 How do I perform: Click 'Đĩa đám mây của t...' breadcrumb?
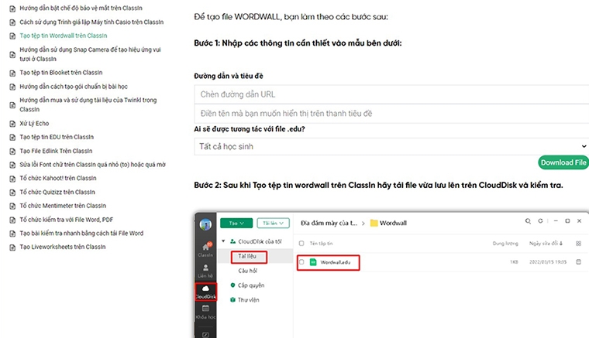click(x=329, y=223)
